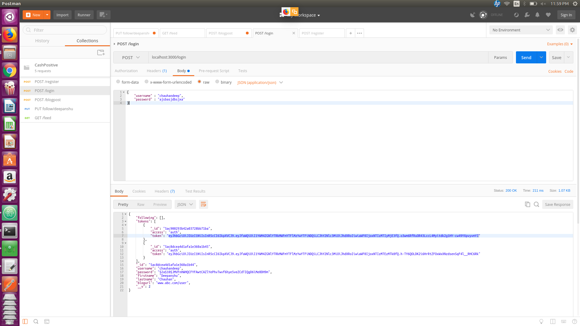Open Terminal from the Ubuntu dock
Viewport: 580px width, 326px height.
(x=10, y=231)
